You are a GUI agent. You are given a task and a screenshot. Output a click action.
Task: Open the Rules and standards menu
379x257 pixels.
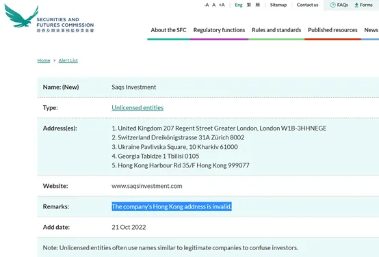click(x=276, y=30)
